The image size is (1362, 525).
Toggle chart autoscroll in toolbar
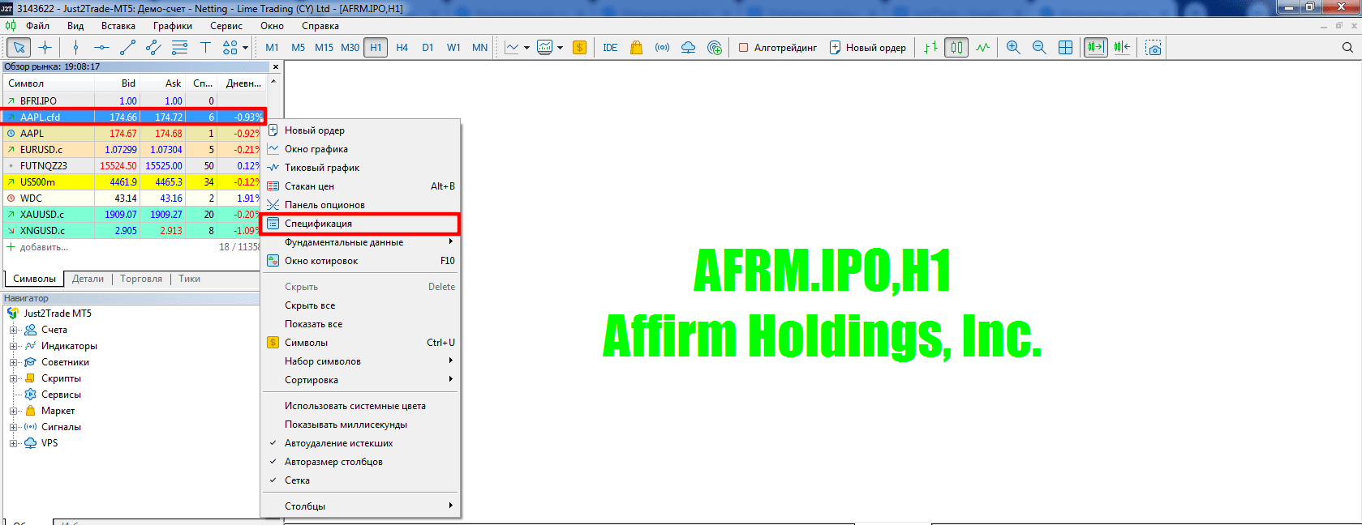(1096, 48)
